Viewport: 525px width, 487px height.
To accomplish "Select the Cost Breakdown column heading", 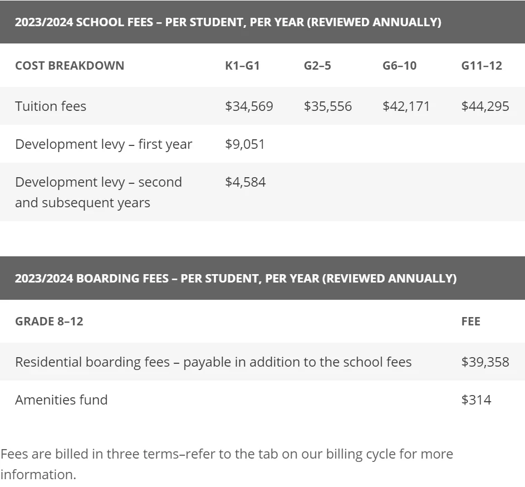I will 70,66.
